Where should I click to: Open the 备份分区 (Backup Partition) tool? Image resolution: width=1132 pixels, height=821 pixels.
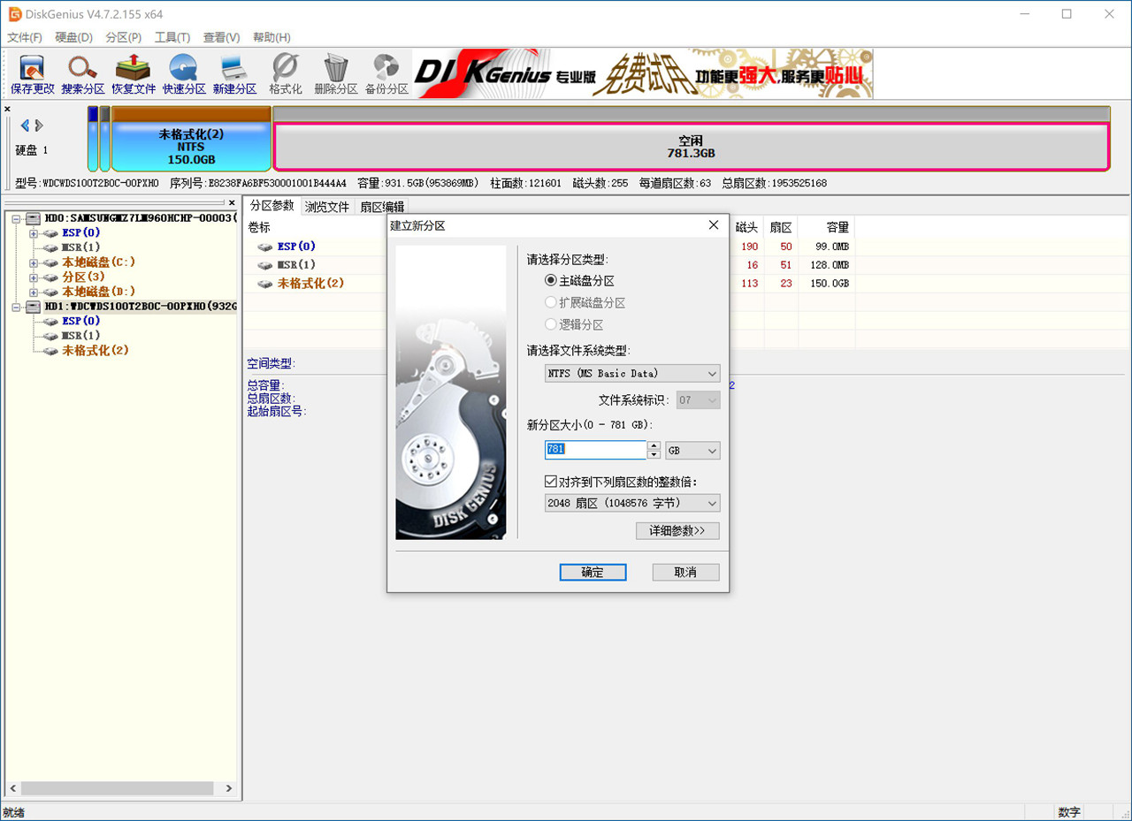point(385,72)
